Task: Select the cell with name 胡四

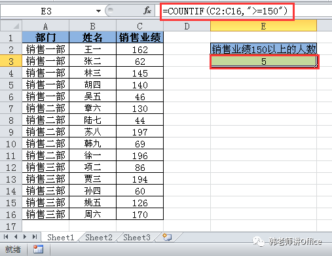Action: pyautogui.click(x=92, y=84)
